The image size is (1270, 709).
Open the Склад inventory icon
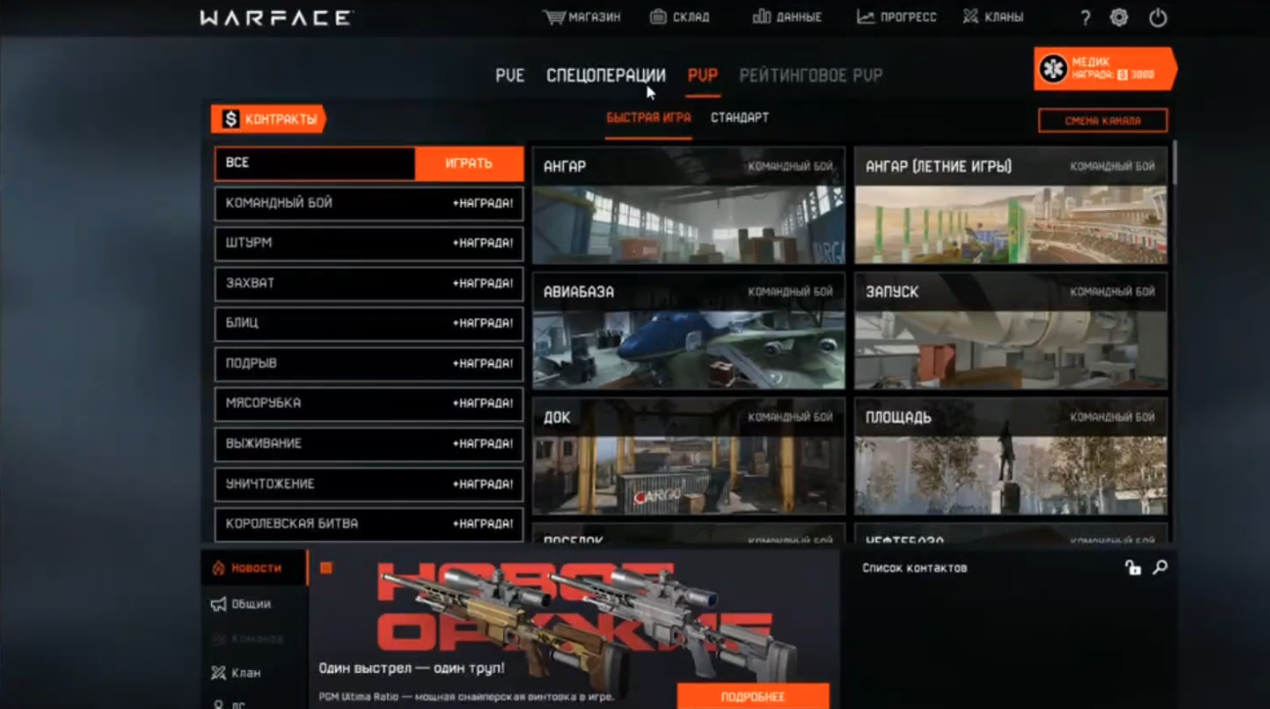[x=657, y=17]
